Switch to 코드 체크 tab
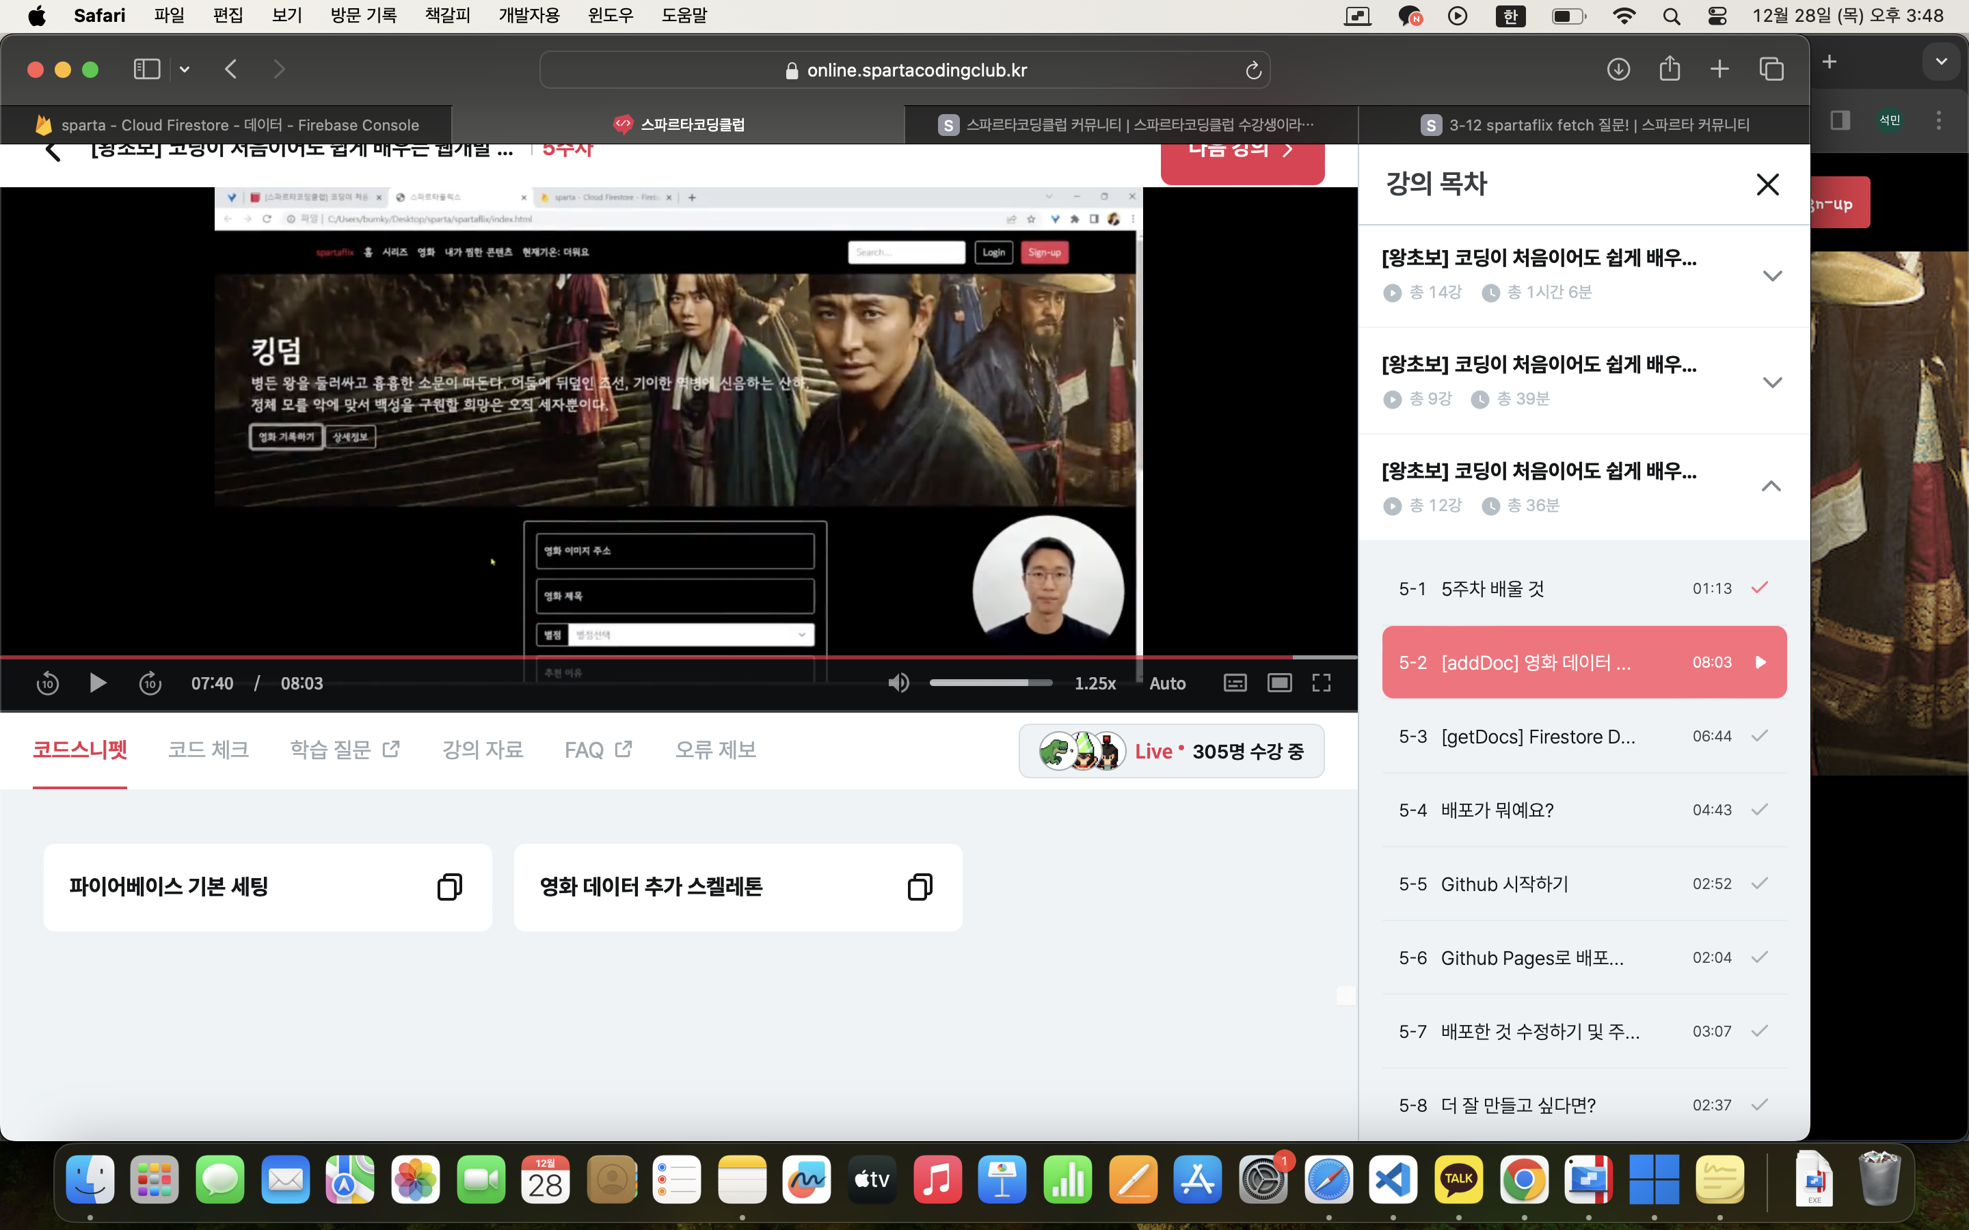 pyautogui.click(x=209, y=750)
